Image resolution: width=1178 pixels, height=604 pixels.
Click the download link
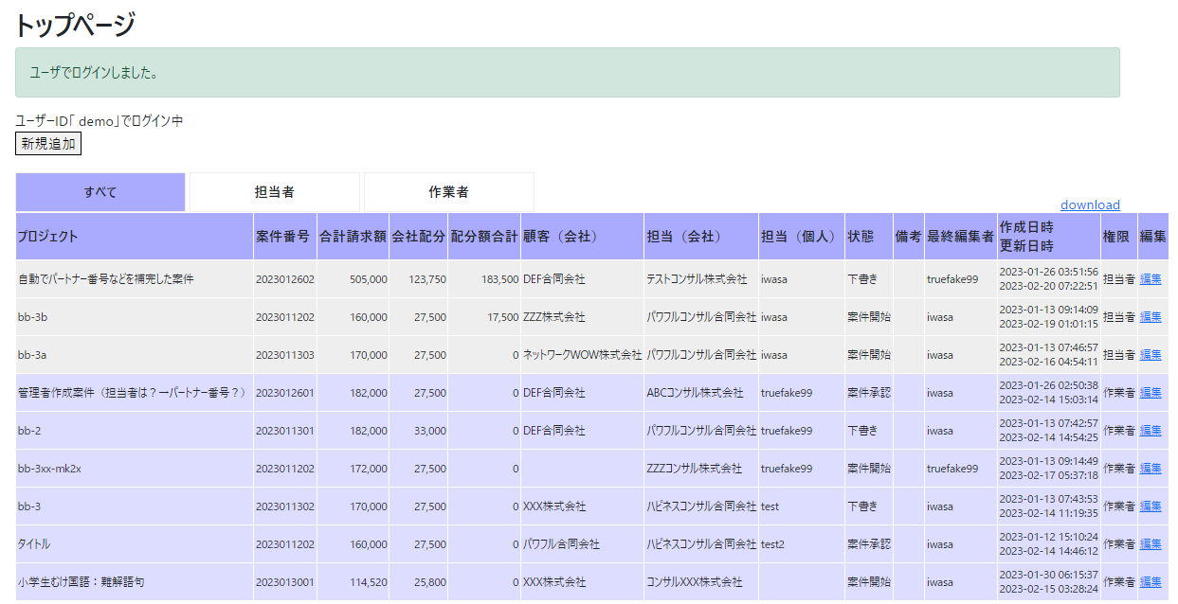click(x=1090, y=204)
